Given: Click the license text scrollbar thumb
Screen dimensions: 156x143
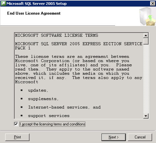Looking at the screenshot, I should tap(146, 41).
